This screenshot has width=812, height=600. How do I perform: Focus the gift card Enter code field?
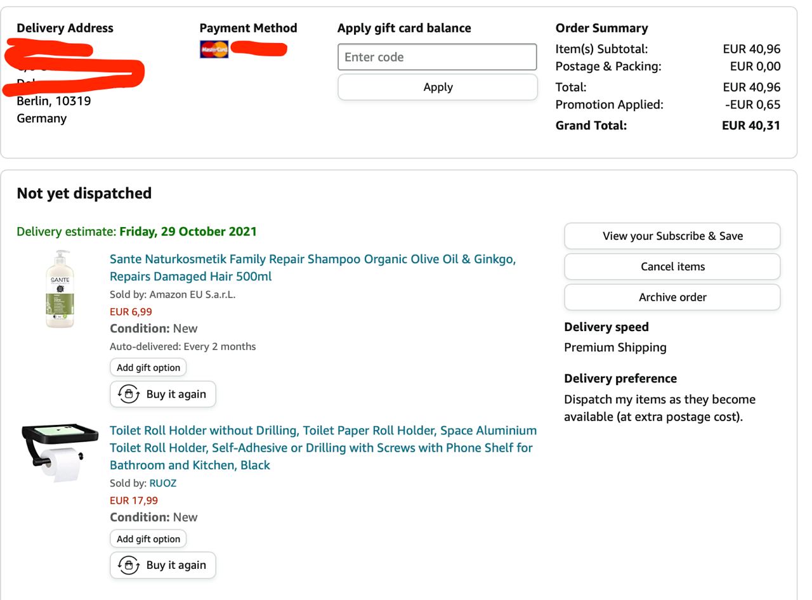coord(437,57)
